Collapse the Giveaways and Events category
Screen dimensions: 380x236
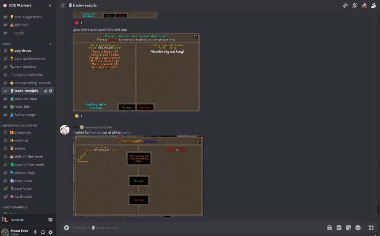coord(20,126)
